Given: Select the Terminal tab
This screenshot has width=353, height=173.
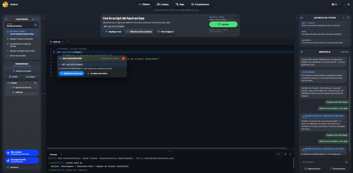Looking at the screenshot, I should click(53, 154).
